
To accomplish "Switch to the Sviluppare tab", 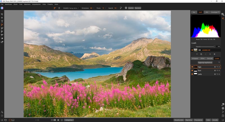I will (195, 59).
